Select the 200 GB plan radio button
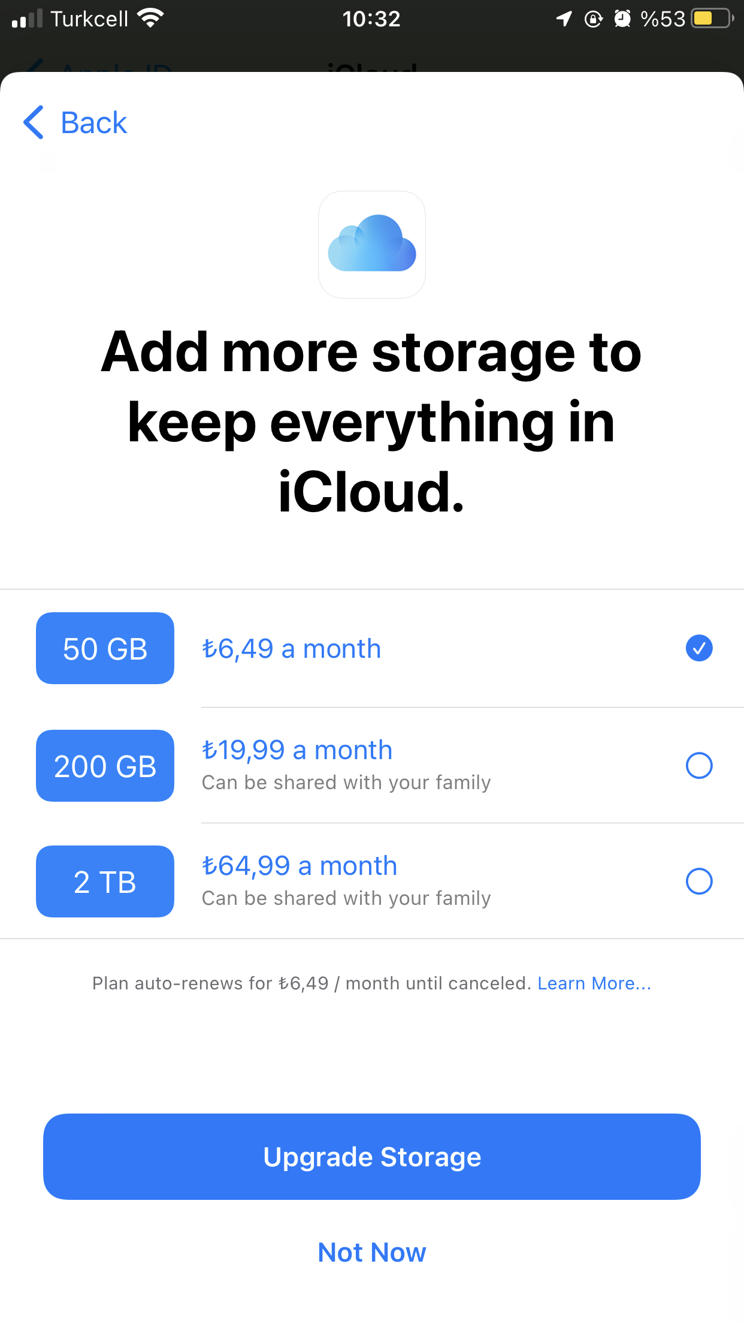The width and height of the screenshot is (744, 1324). 699,766
